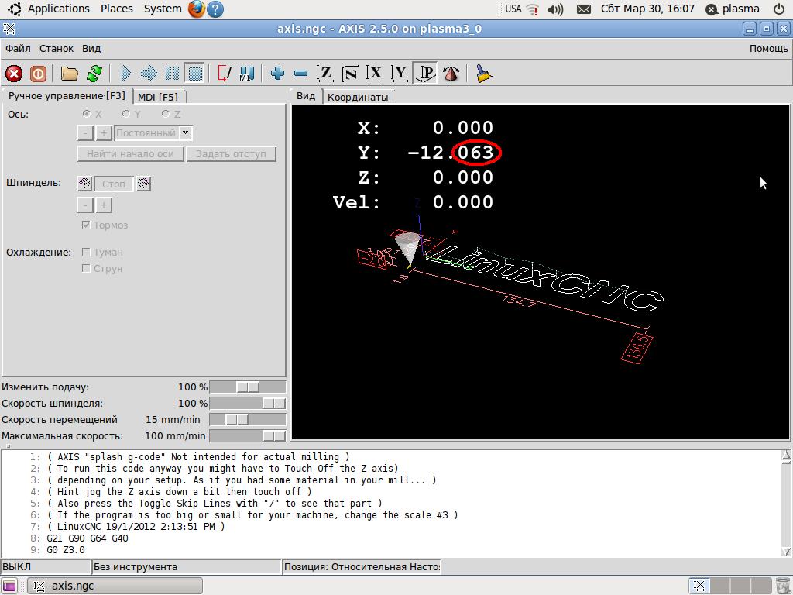Zoom out with blue minus icon
The width and height of the screenshot is (793, 595).
click(x=300, y=74)
